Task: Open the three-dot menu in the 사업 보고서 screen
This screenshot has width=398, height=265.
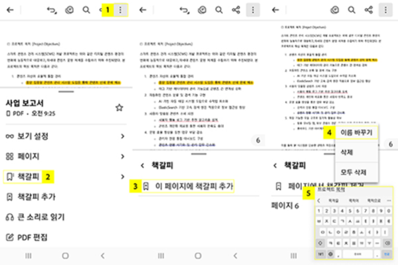Action: point(120,10)
